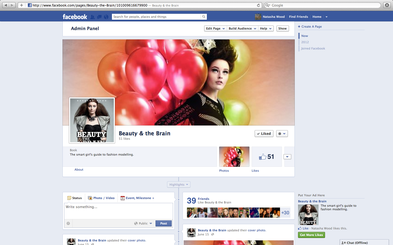
Task: Go back with browser back arrow
Action: click(x=6, y=5)
